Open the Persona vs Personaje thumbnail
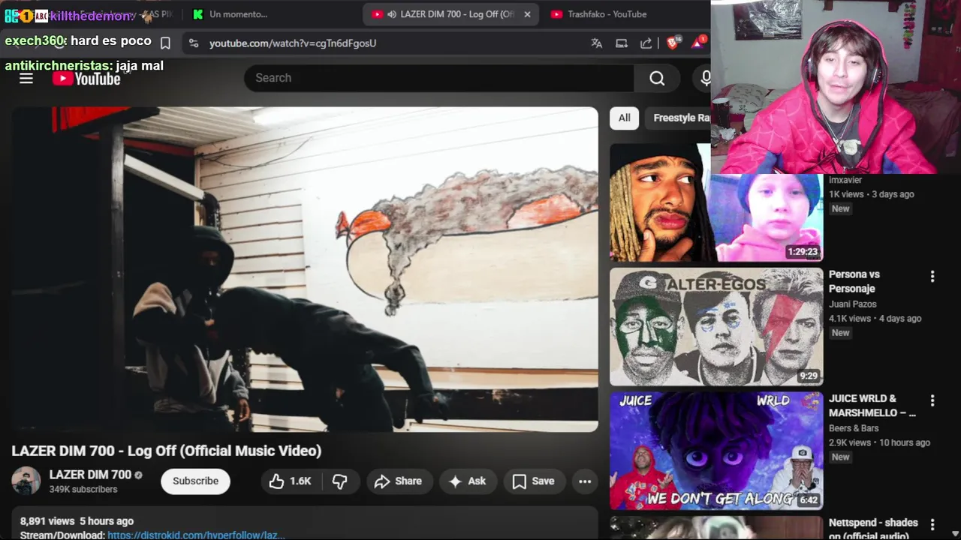The image size is (961, 540). [x=716, y=326]
